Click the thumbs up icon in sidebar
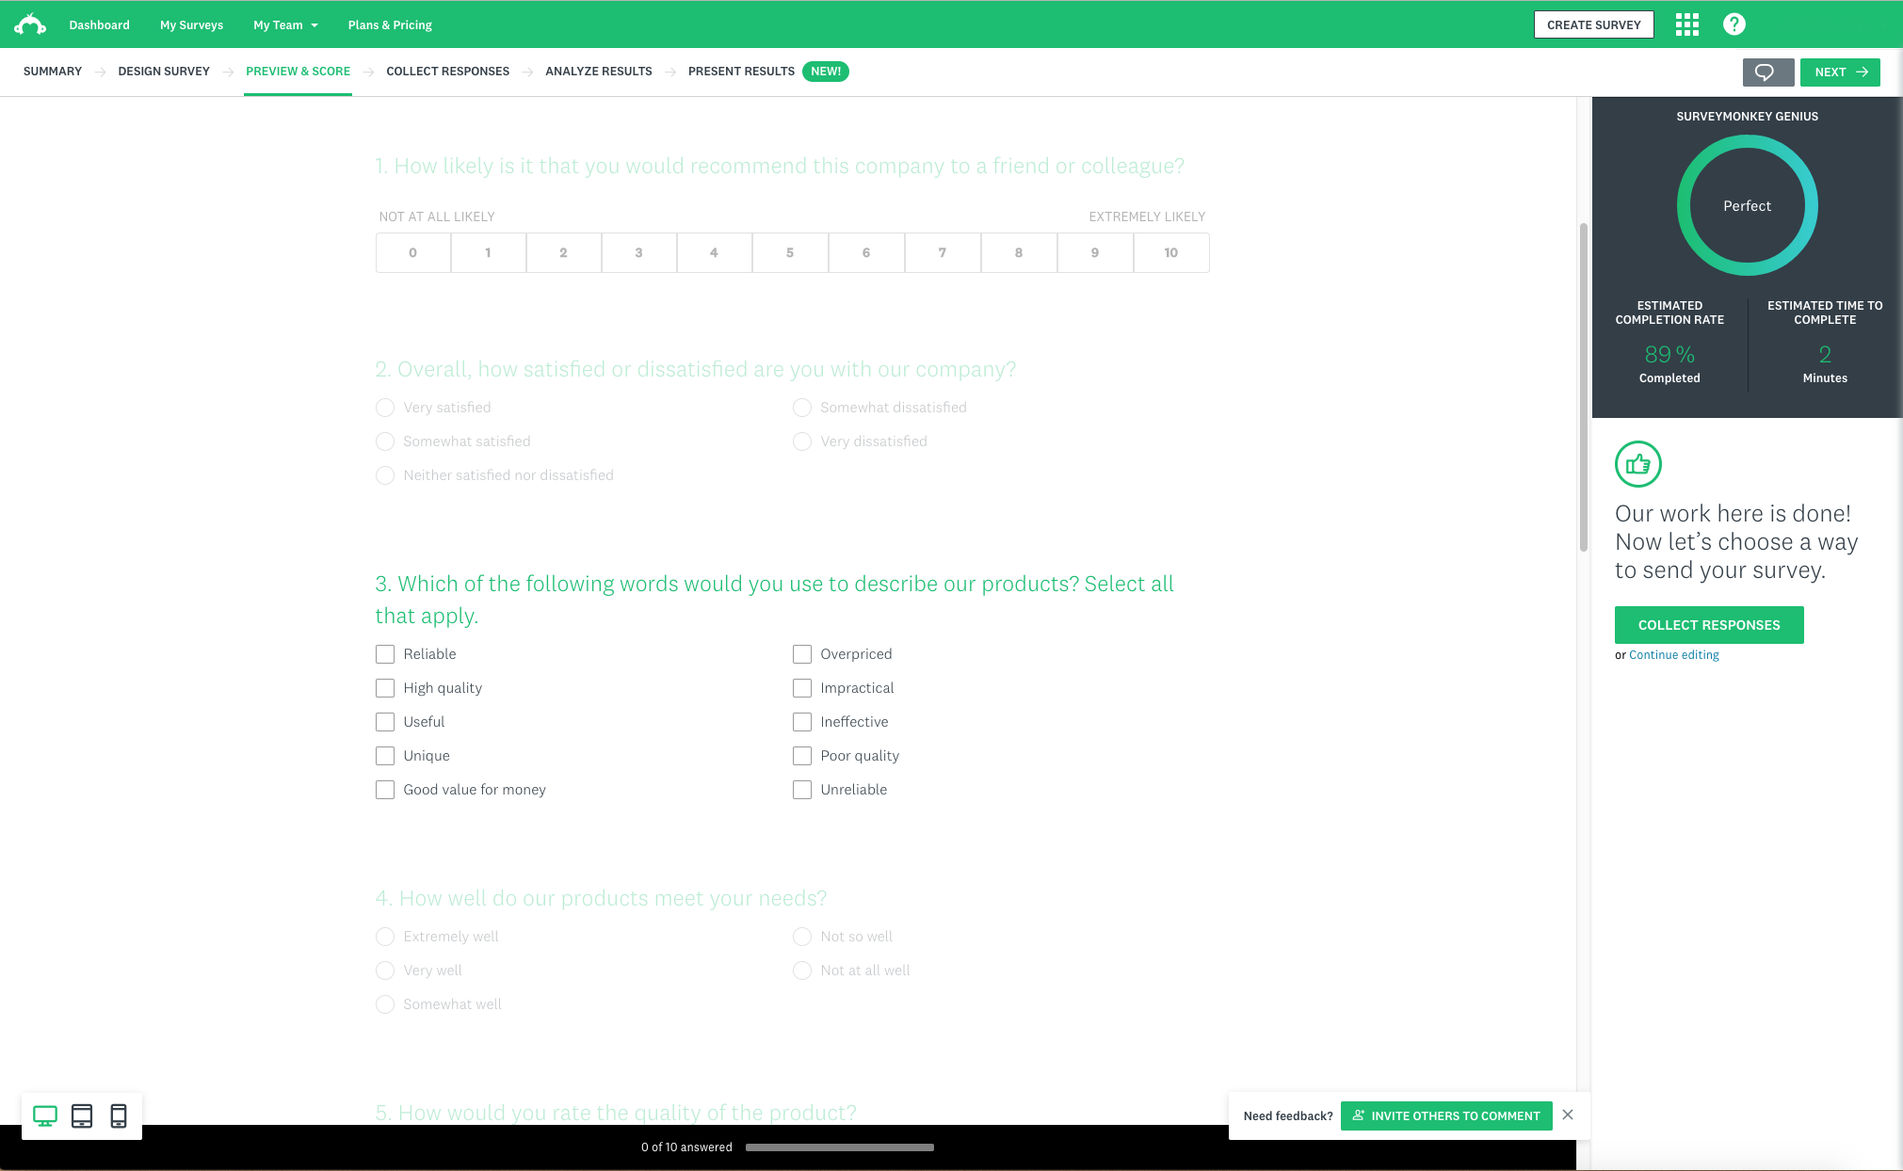 1637,463
